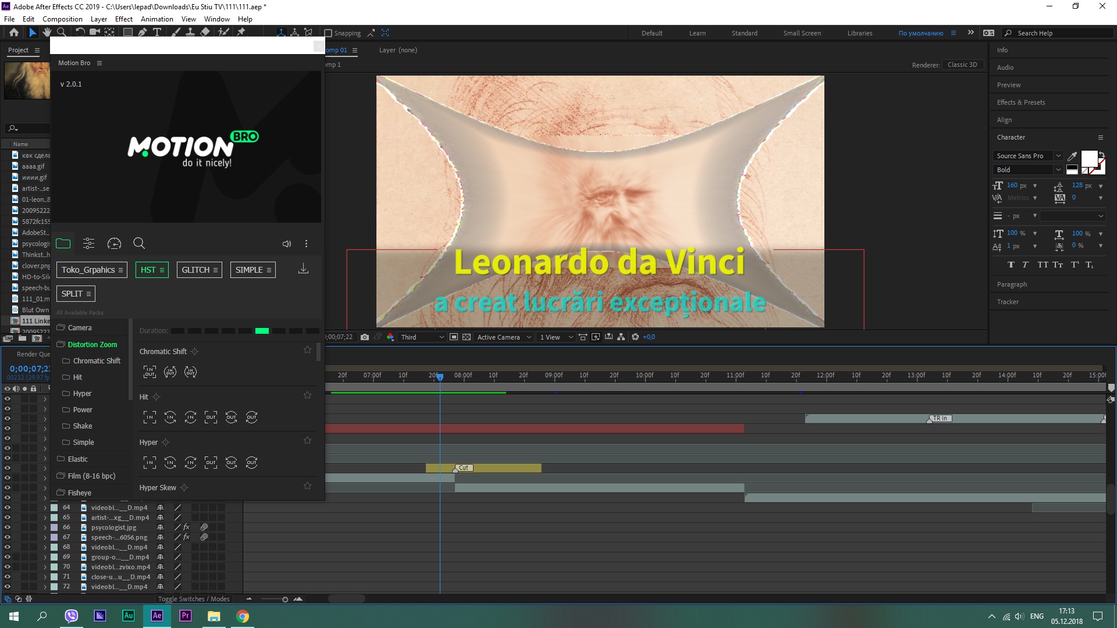This screenshot has width=1117, height=628.
Task: Favorite the Chromatic Shift preset star
Action: 307,350
